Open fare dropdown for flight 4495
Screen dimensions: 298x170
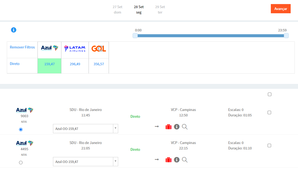(x=86, y=162)
